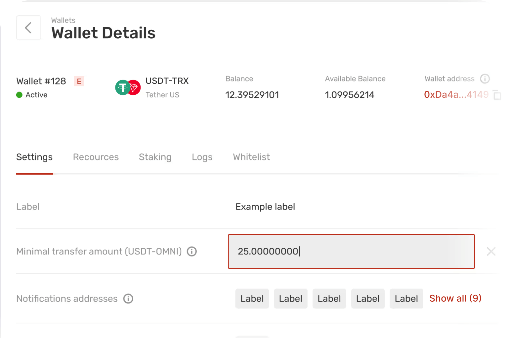
Task: Click the first Label address chip
Action: pos(252,299)
